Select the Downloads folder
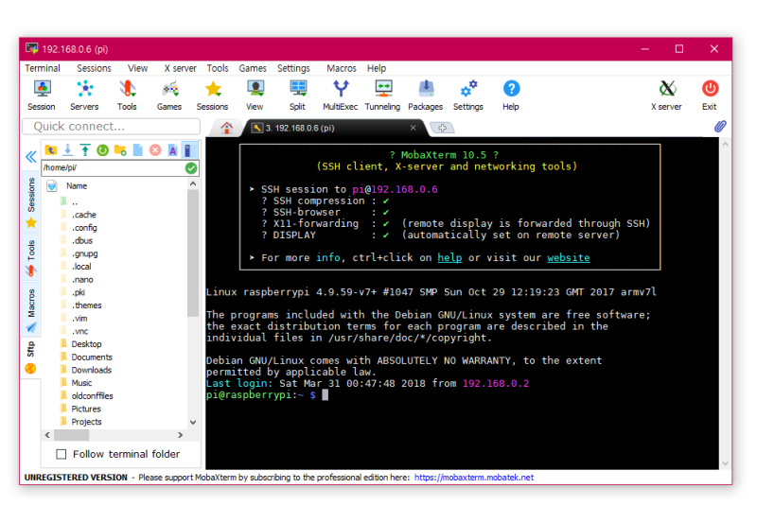The width and height of the screenshot is (757, 523). click(x=91, y=370)
